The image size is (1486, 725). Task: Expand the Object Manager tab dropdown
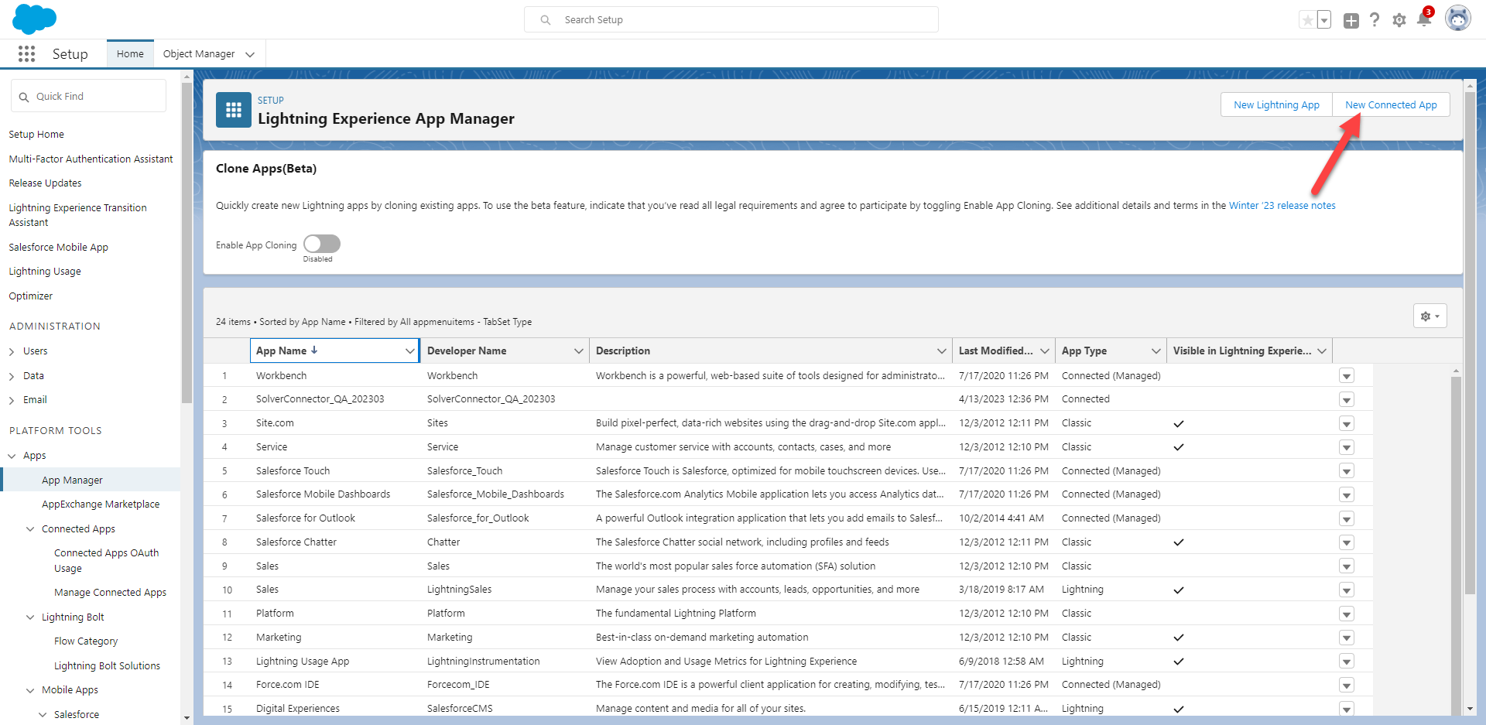(x=250, y=54)
